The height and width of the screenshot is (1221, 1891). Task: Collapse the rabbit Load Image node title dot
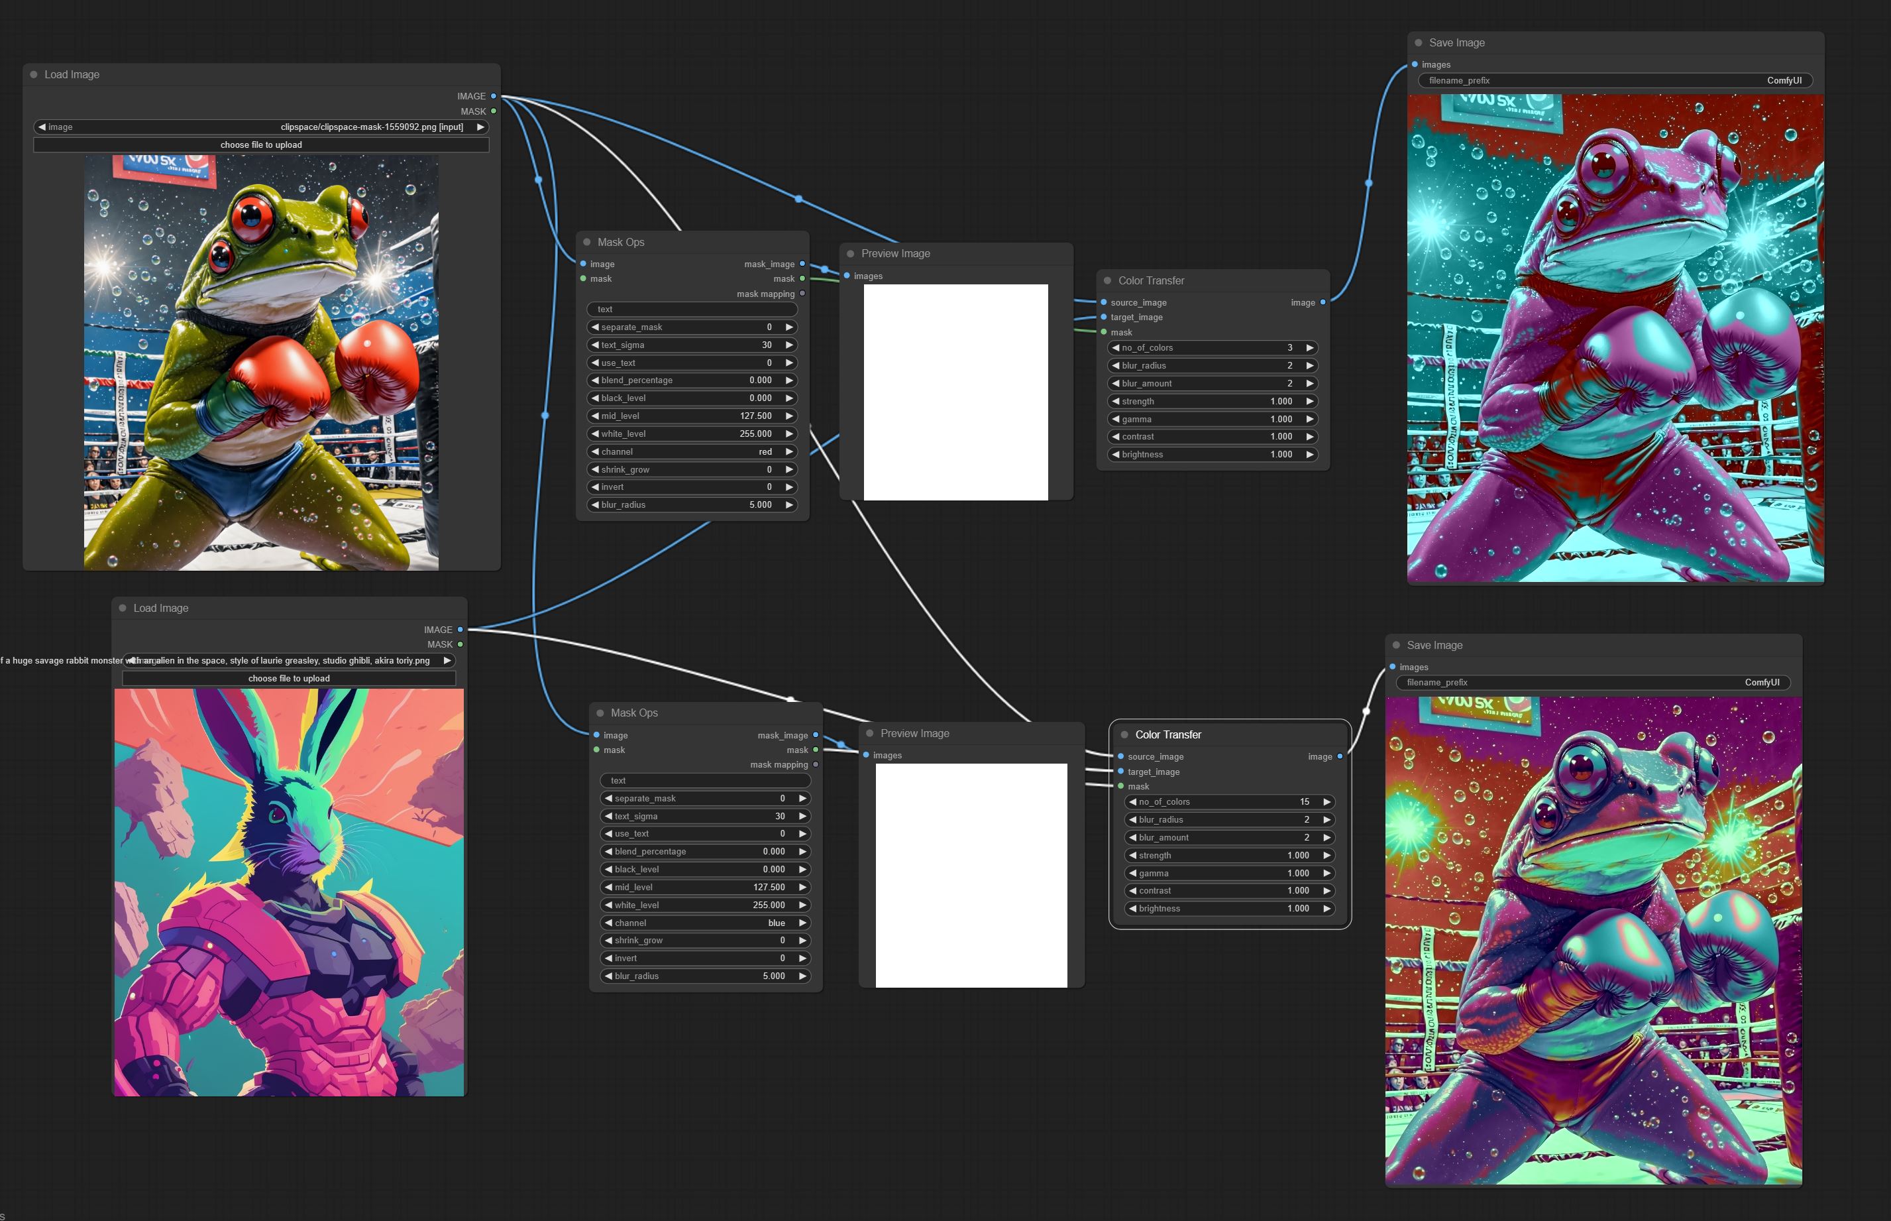123,608
